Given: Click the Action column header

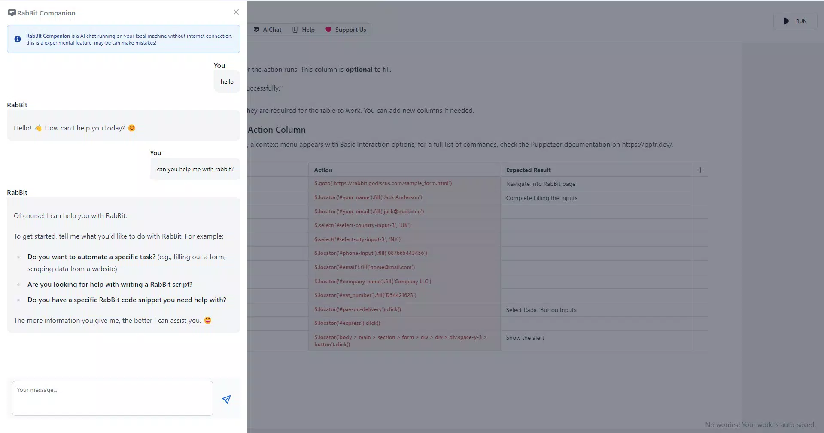Looking at the screenshot, I should (404, 170).
